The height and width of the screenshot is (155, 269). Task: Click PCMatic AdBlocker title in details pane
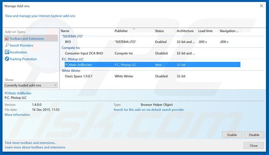(x=18, y=93)
